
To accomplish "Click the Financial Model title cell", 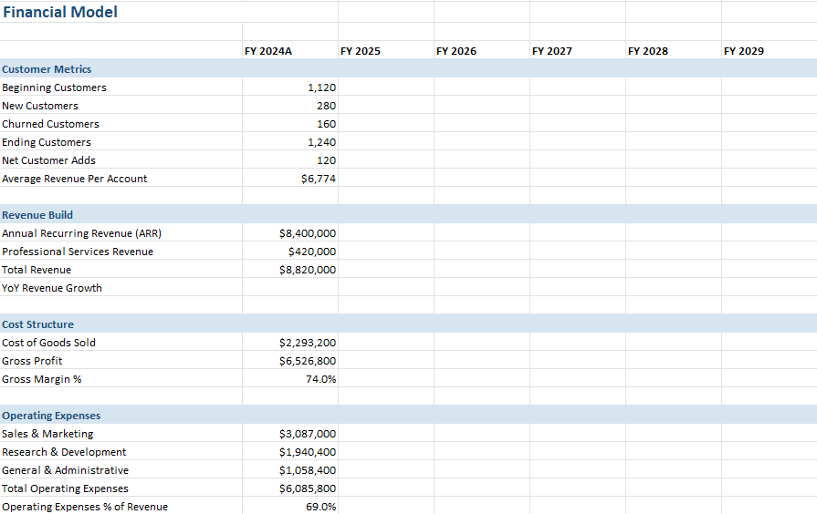I will point(60,13).
